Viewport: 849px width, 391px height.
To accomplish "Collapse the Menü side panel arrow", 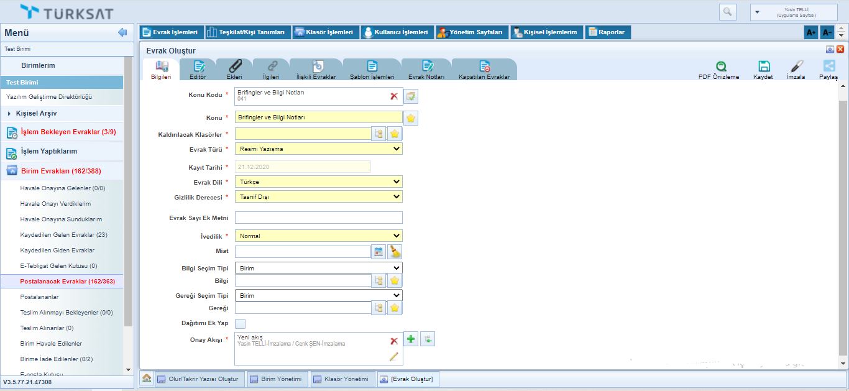I will [122, 32].
